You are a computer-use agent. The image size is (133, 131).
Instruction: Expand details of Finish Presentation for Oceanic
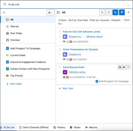60,54
